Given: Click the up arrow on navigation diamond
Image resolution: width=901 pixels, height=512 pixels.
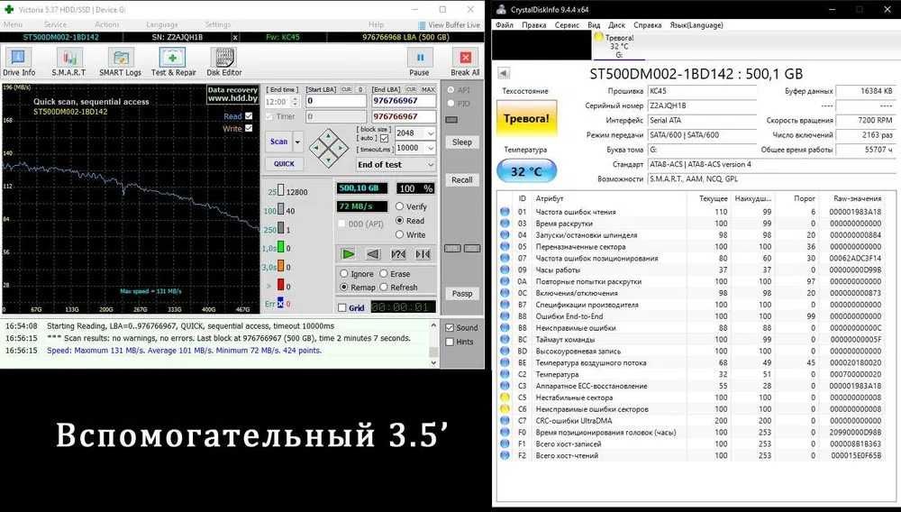Looking at the screenshot, I should pyautogui.click(x=328, y=137).
